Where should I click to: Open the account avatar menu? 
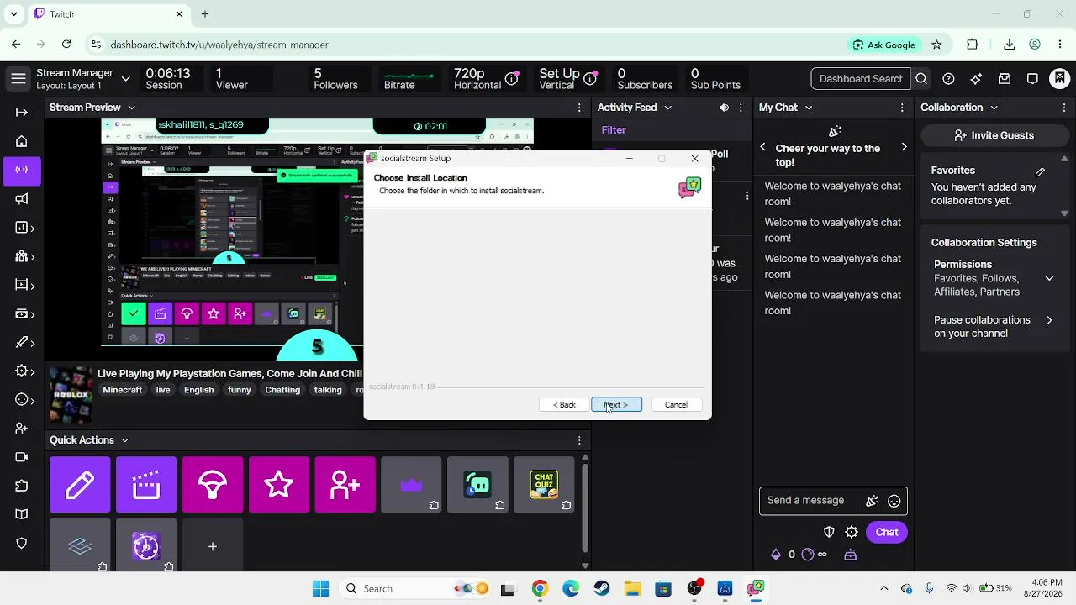click(1060, 78)
